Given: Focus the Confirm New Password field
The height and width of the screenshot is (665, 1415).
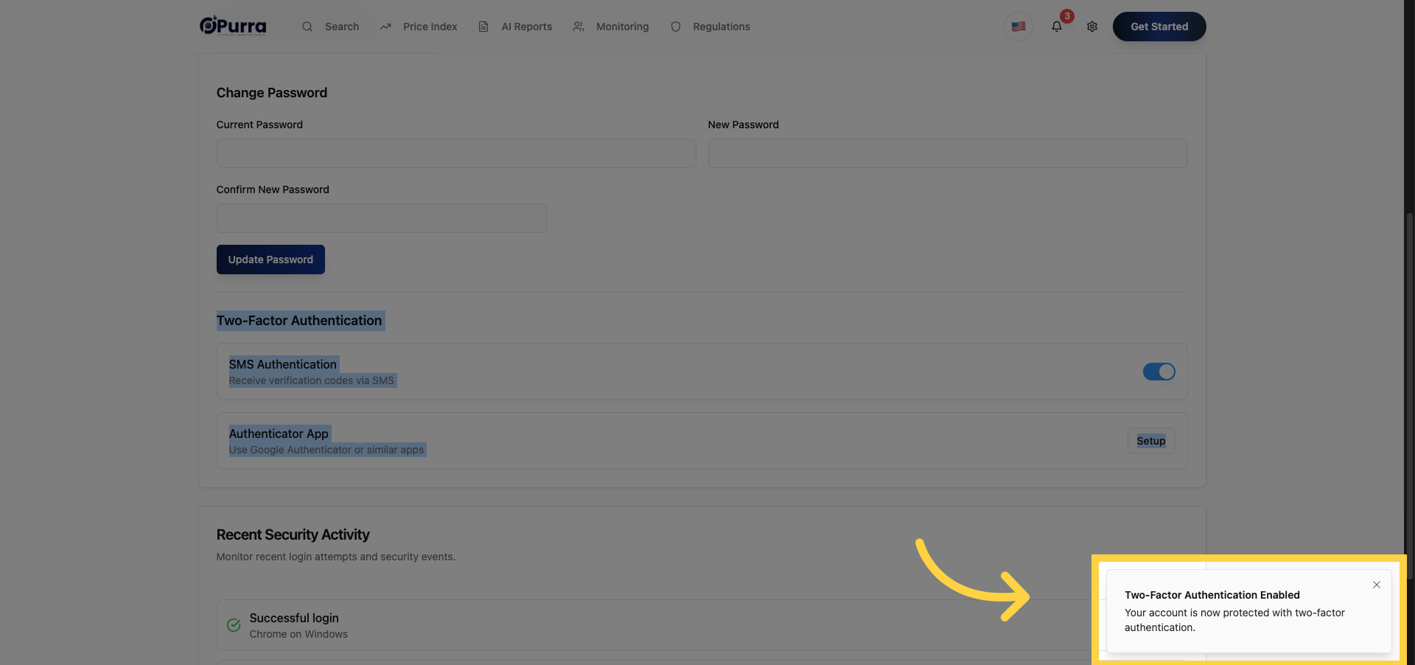Looking at the screenshot, I should click(382, 218).
